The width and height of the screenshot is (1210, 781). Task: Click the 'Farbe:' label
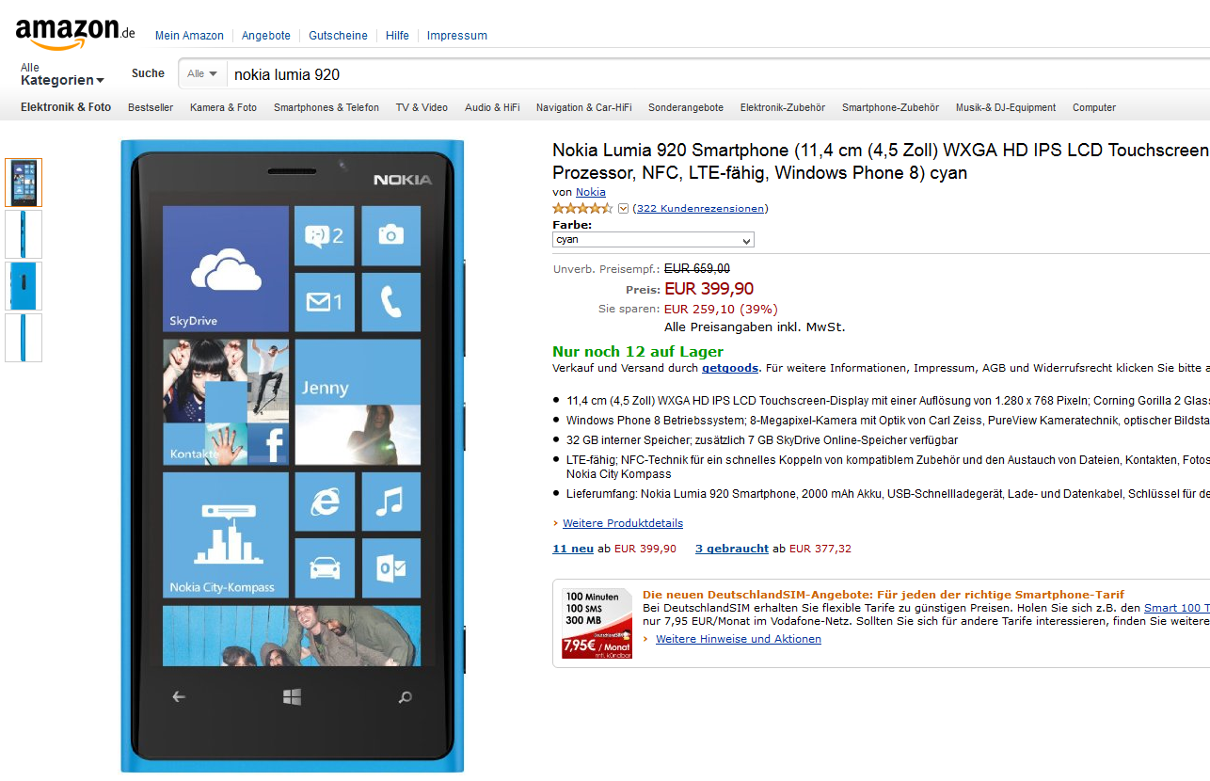[x=572, y=225]
